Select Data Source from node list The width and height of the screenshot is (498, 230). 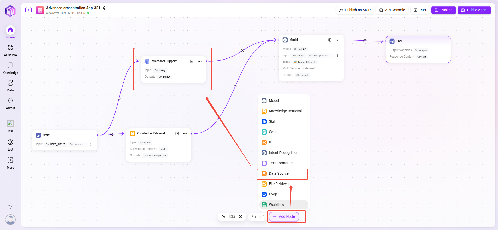click(278, 174)
